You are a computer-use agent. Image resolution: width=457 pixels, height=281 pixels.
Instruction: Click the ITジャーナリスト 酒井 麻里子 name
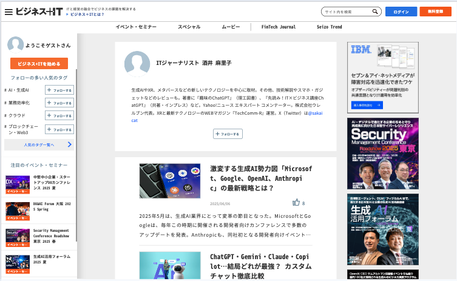click(194, 63)
